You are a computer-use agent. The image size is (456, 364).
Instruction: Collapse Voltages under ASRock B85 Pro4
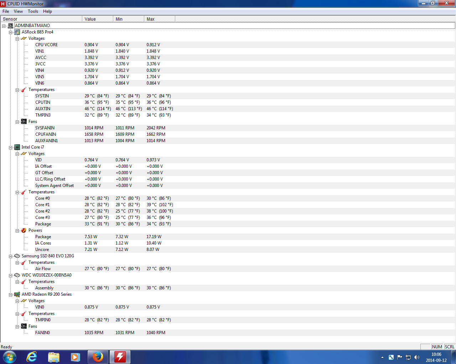point(17,39)
